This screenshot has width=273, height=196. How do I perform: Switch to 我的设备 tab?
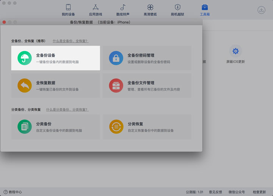(68, 10)
